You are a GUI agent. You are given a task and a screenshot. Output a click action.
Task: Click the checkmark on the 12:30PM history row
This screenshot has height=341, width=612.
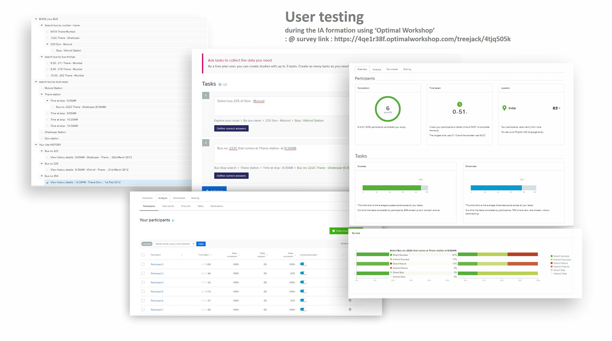[x=47, y=183]
